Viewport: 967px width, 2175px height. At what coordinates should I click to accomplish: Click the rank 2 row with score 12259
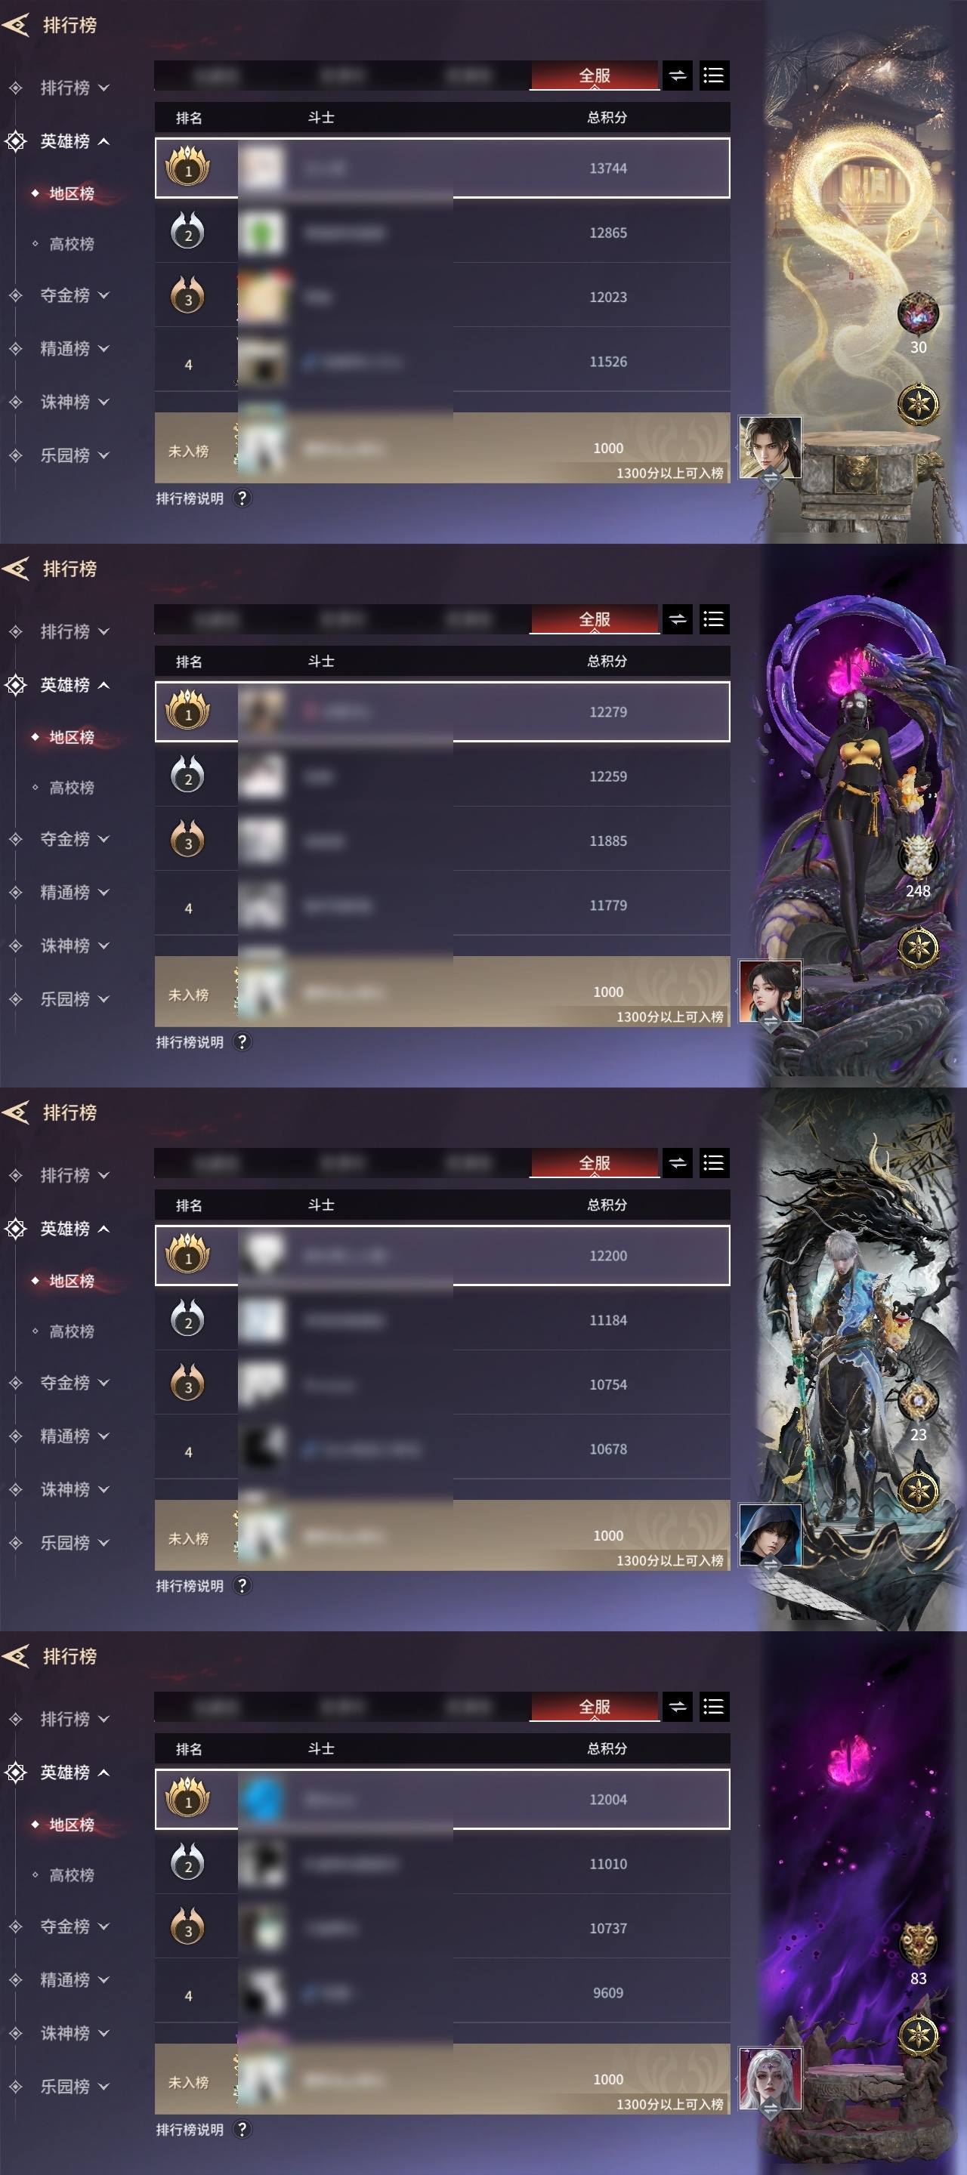click(443, 777)
